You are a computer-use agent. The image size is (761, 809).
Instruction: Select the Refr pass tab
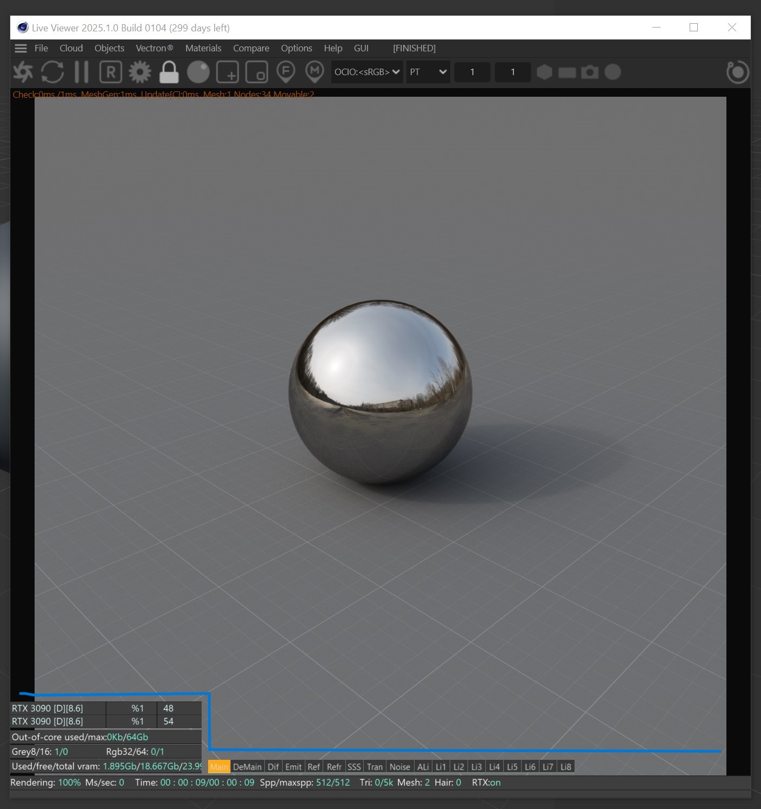334,767
